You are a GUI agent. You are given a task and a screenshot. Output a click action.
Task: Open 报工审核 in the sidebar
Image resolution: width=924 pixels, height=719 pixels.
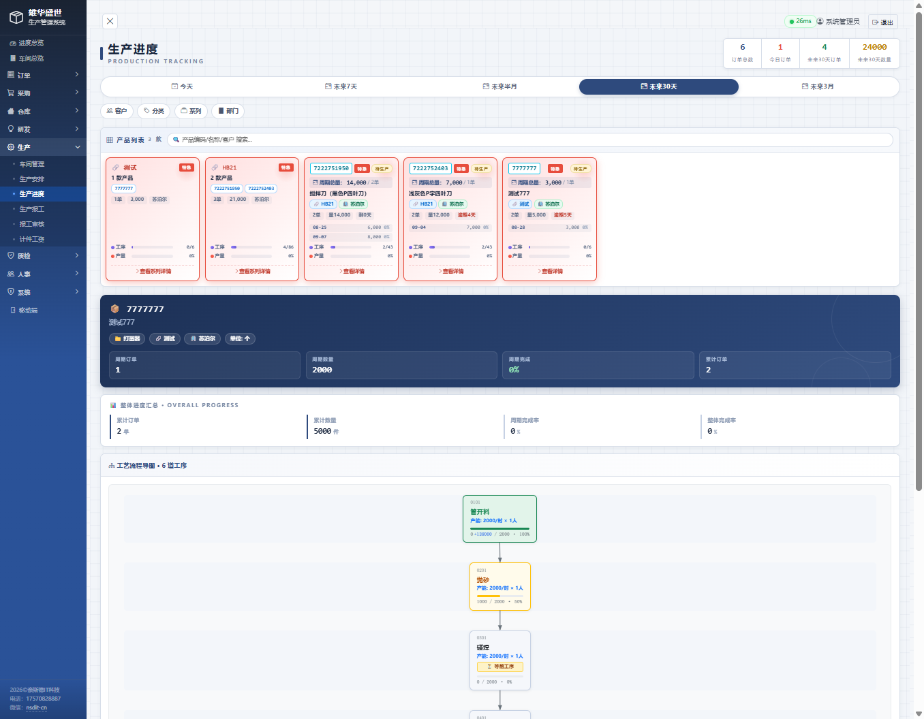pos(31,224)
